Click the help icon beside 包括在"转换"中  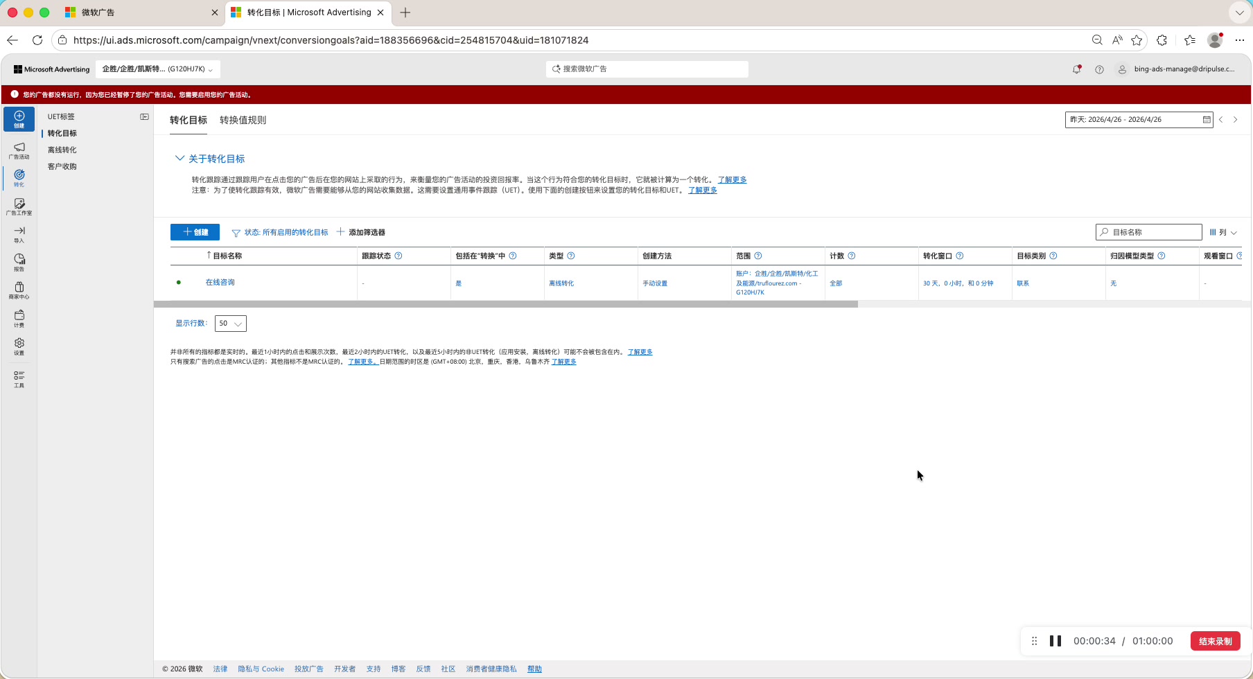(x=513, y=256)
